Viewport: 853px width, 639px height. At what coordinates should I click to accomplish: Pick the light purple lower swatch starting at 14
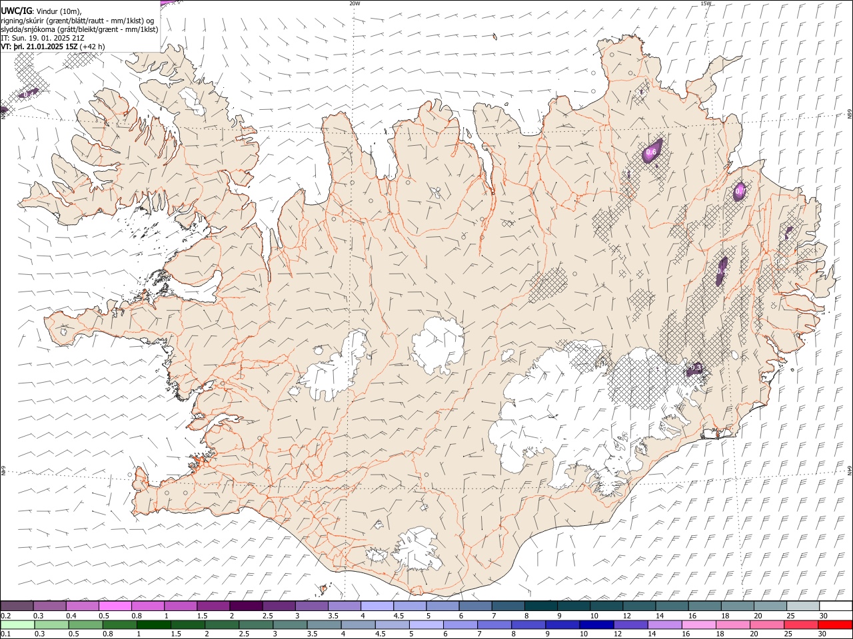click(664, 624)
